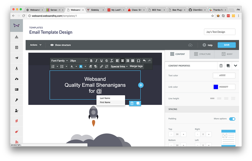
Task: Apply italic formatting
Action: point(96,61)
